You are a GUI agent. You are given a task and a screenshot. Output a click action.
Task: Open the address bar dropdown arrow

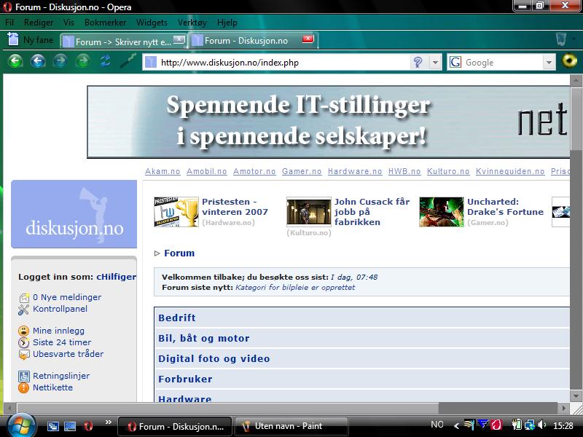point(435,62)
